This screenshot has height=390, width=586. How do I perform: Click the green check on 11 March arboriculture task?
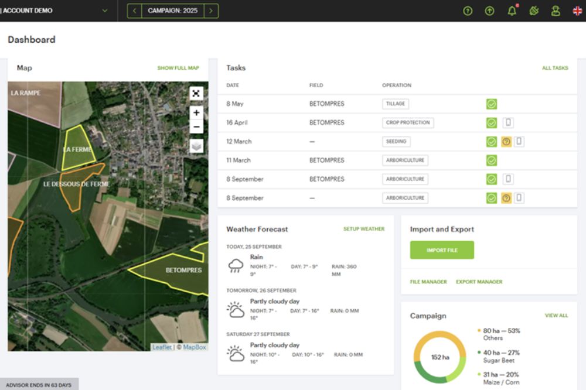(491, 160)
